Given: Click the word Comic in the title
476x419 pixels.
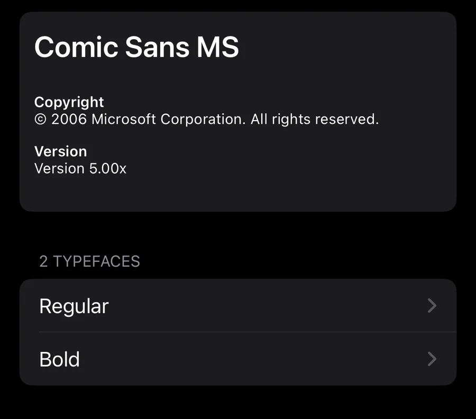Looking at the screenshot, I should tap(76, 47).
